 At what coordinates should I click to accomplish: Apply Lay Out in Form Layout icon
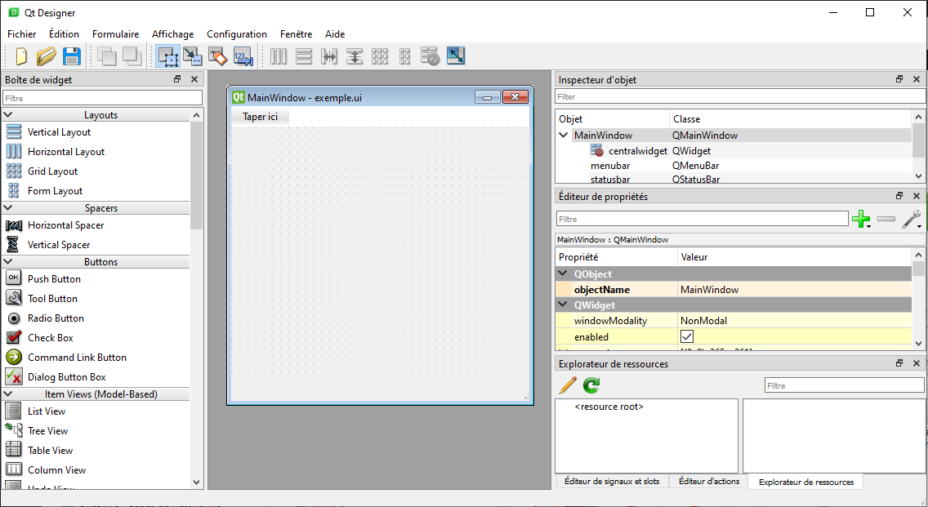(x=405, y=56)
